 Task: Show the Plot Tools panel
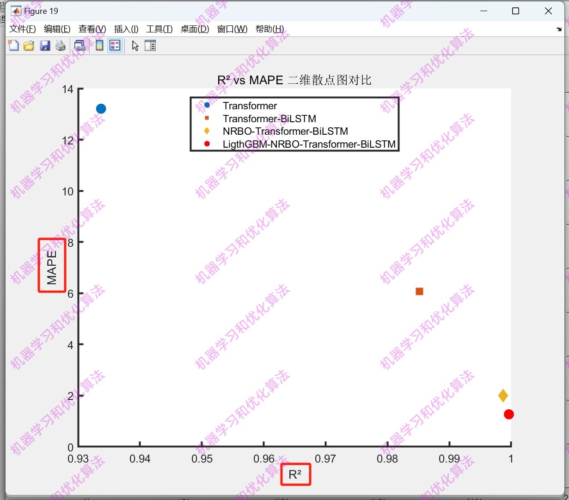(x=150, y=45)
